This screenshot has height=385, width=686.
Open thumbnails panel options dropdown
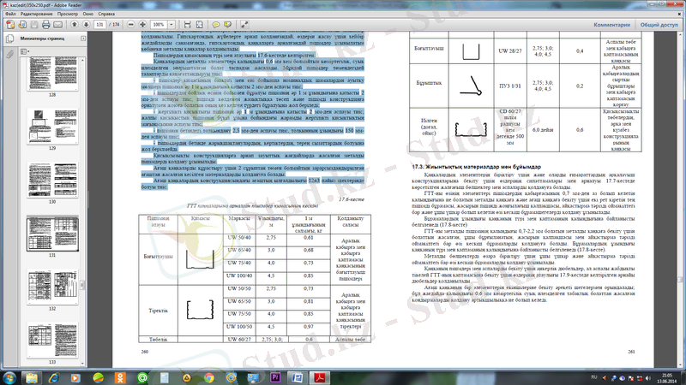click(24, 52)
